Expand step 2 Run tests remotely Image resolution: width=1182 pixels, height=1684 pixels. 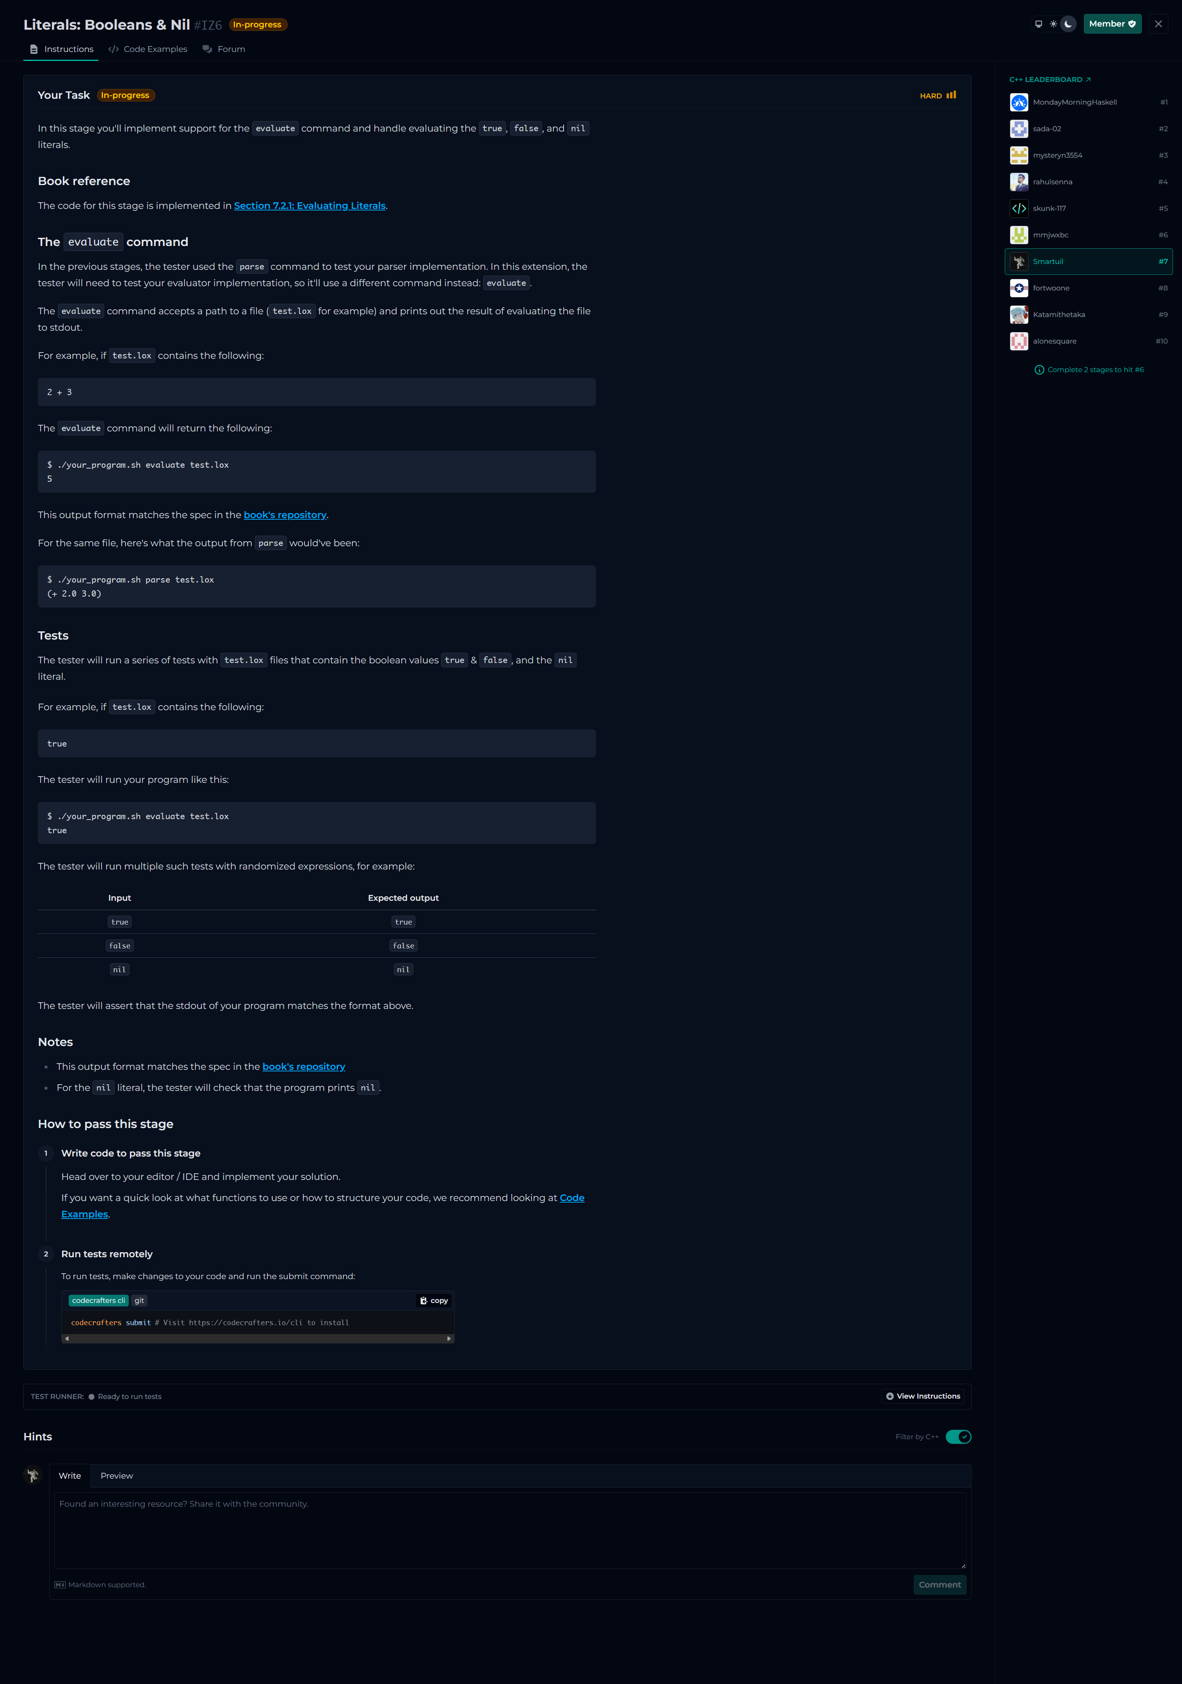(107, 1254)
